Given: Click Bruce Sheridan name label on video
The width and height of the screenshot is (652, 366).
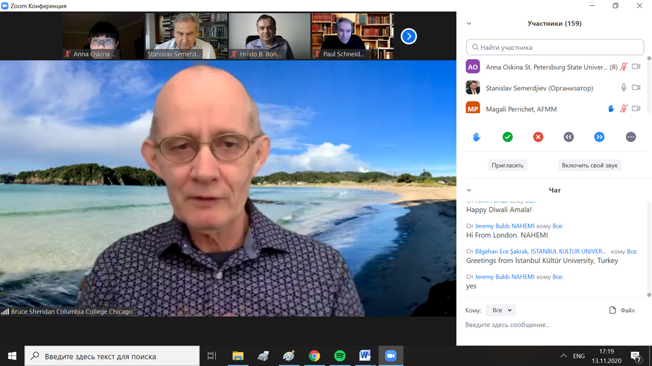Looking at the screenshot, I should (x=72, y=312).
